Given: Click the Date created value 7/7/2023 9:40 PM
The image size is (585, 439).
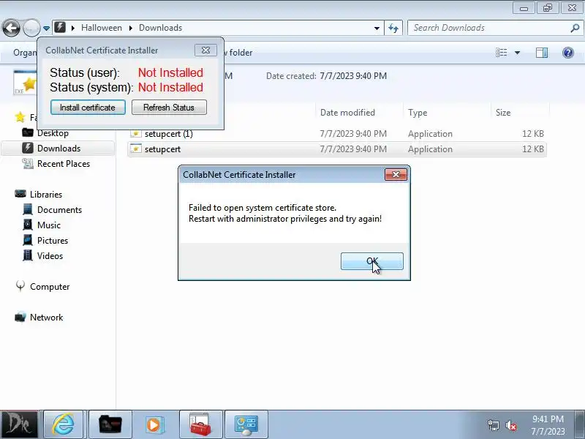Looking at the screenshot, I should [353, 76].
